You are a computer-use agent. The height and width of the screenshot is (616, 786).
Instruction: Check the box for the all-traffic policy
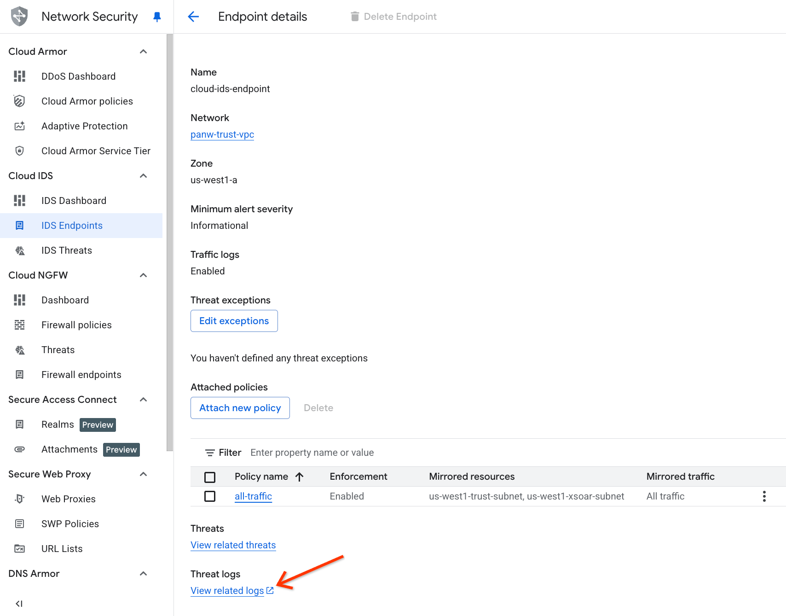[x=210, y=496]
